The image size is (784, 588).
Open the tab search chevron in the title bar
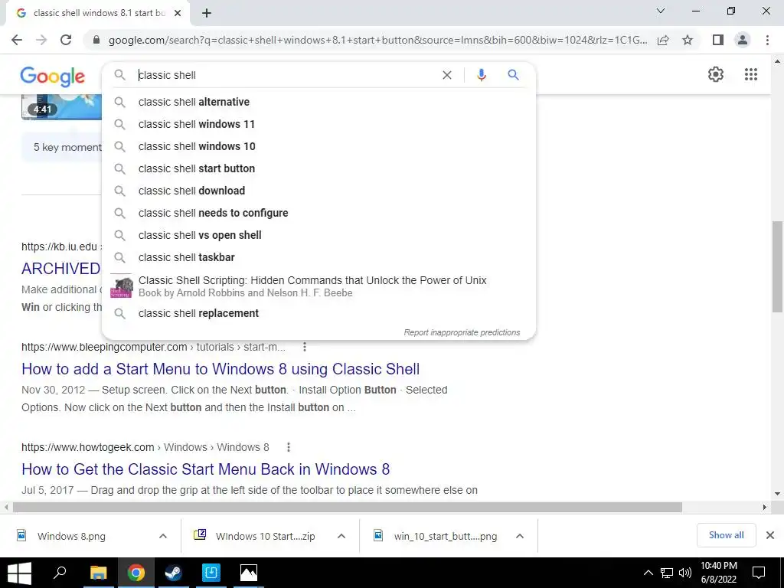661,11
